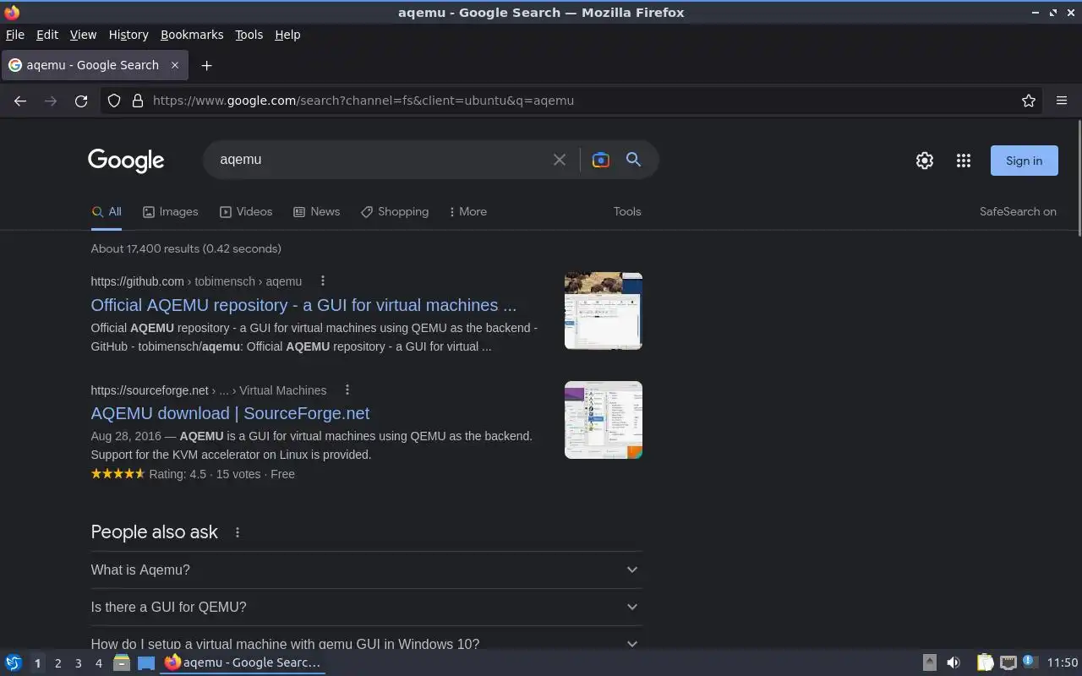Select the All results tab
Viewport: 1082px width, 676px height.
point(107,212)
